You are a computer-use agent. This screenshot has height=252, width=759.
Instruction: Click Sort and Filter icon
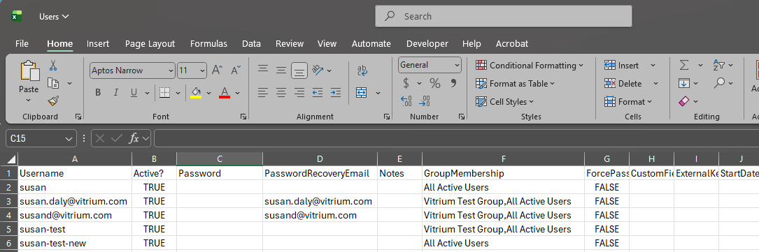click(x=719, y=65)
